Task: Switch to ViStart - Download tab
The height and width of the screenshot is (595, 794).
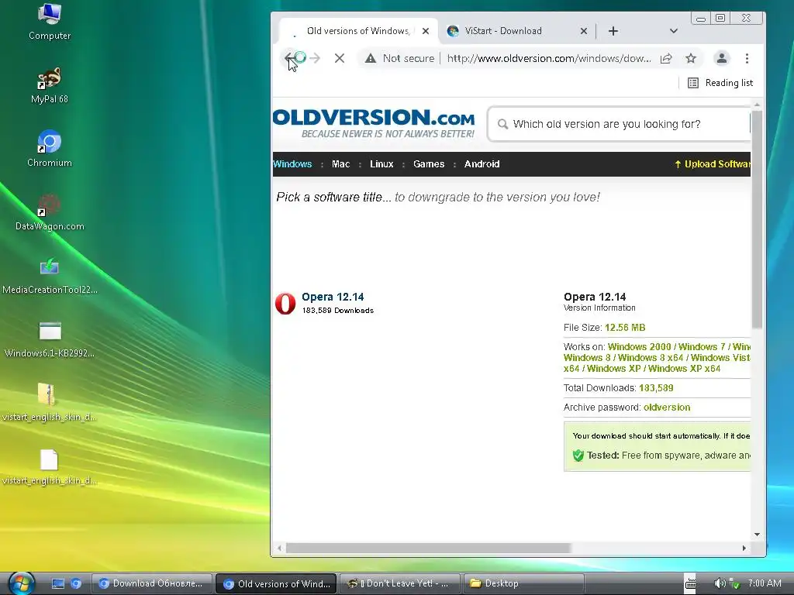Action: click(516, 31)
